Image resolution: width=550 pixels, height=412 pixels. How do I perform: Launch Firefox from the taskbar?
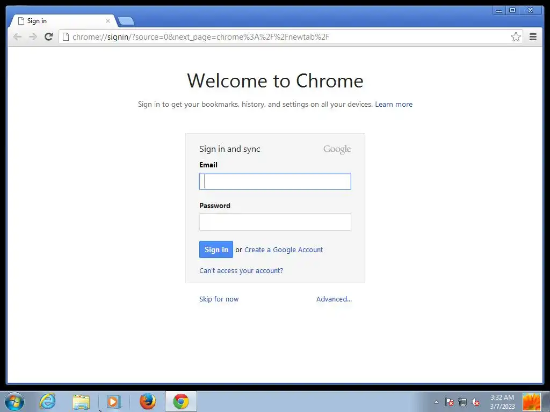(x=148, y=401)
